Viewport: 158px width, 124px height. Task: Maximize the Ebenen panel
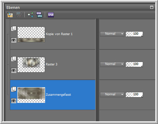(152, 7)
